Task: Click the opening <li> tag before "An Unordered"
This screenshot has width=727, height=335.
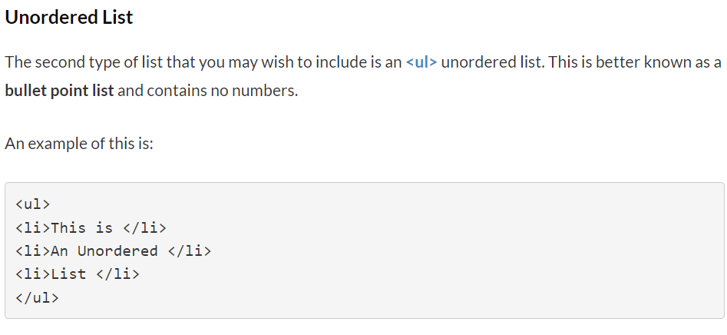Action: (32, 250)
